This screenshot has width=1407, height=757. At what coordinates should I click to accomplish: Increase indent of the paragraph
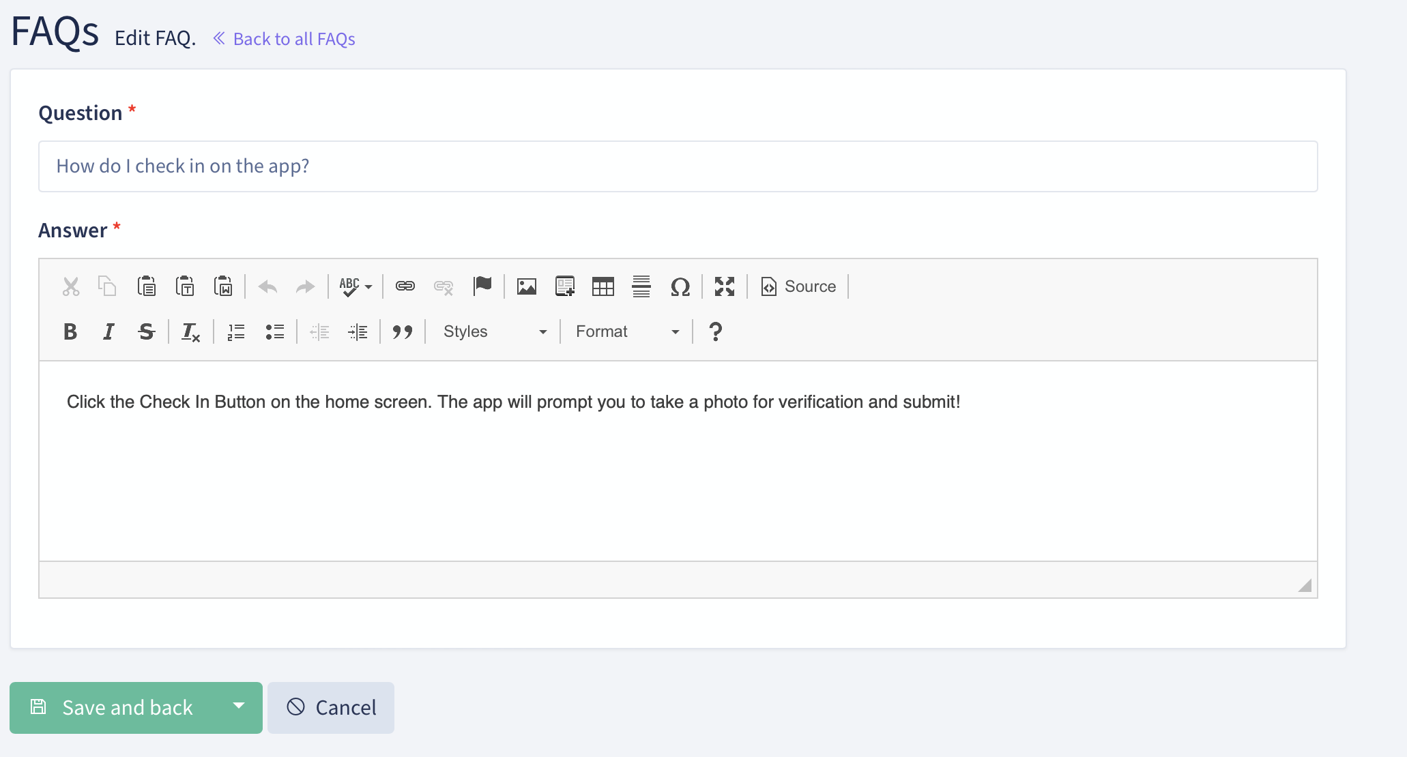[x=358, y=331]
